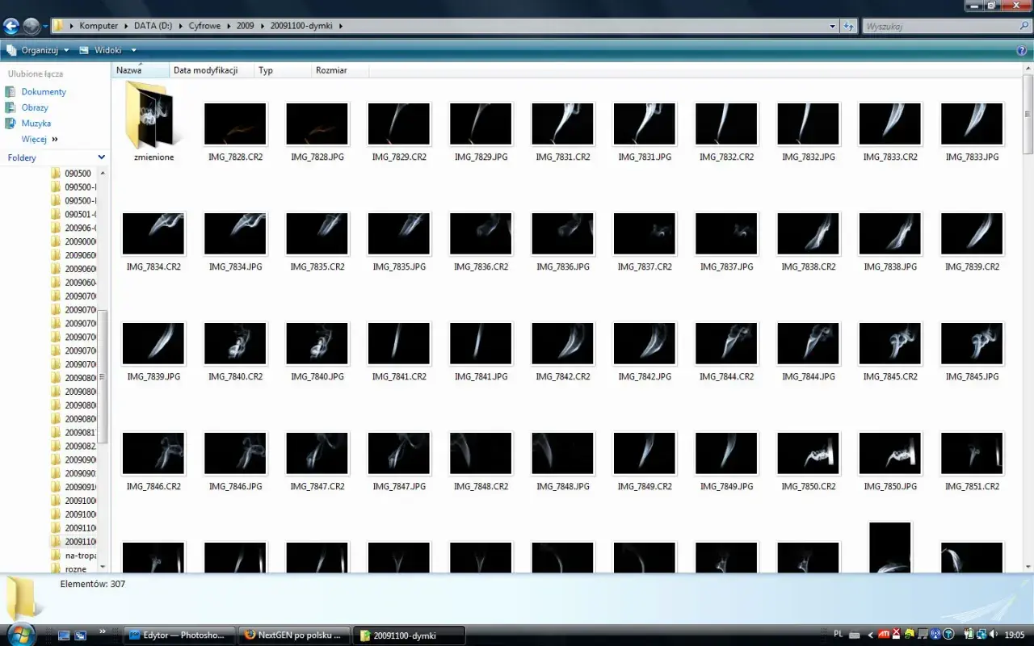Open the zmienione folder icon
The width and height of the screenshot is (1034, 646).
click(153, 115)
